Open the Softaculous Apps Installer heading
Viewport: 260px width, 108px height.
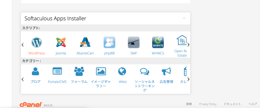55,18
